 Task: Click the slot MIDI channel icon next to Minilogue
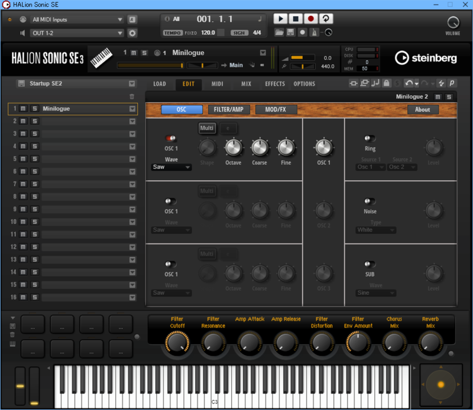[157, 53]
